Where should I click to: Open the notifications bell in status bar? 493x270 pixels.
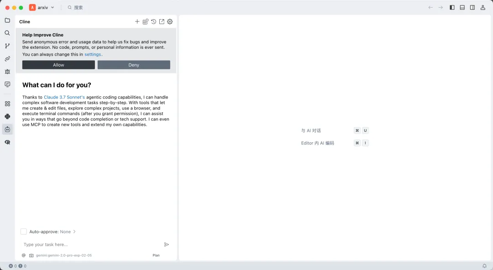coord(484,266)
